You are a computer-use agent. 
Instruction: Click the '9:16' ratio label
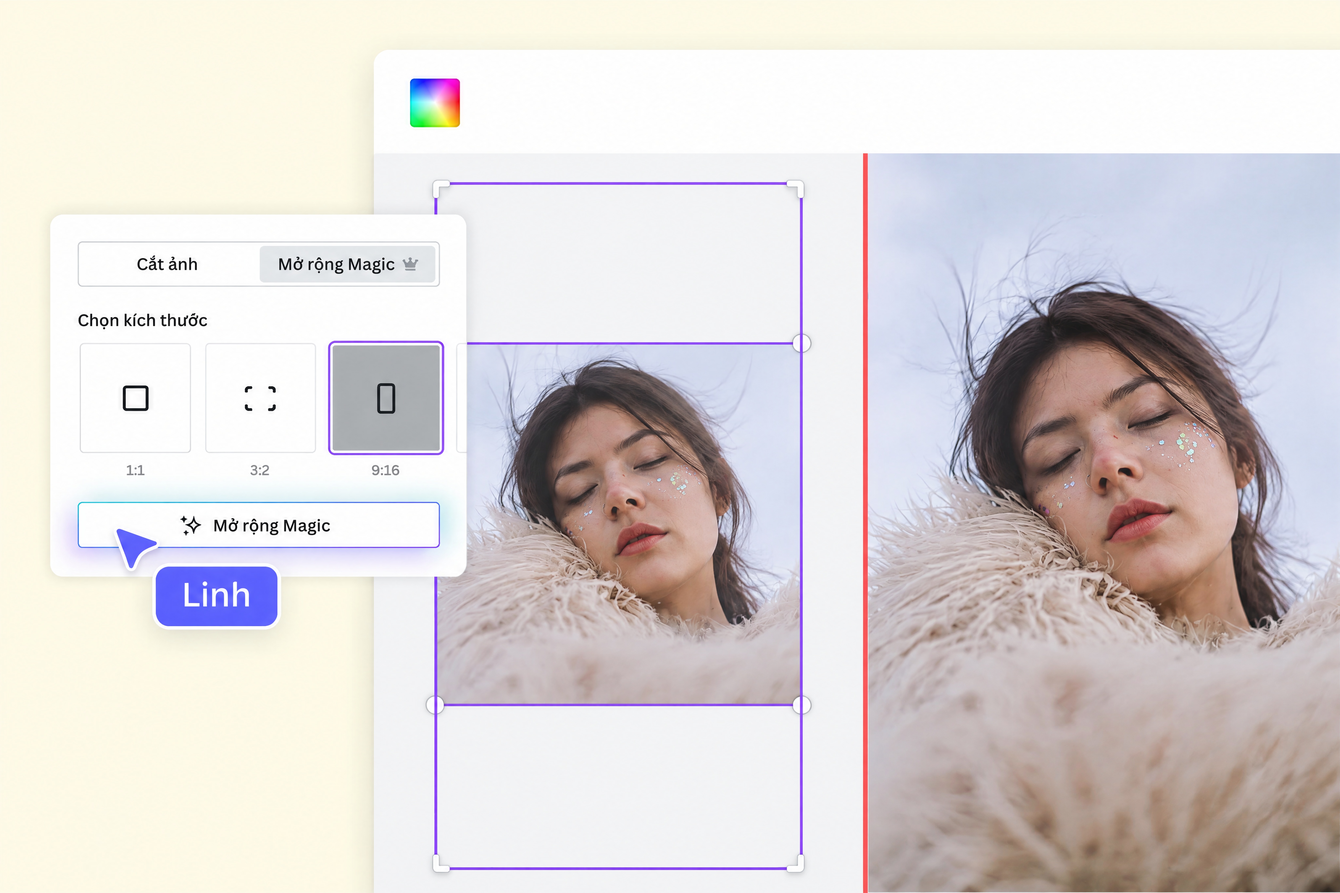pos(385,470)
